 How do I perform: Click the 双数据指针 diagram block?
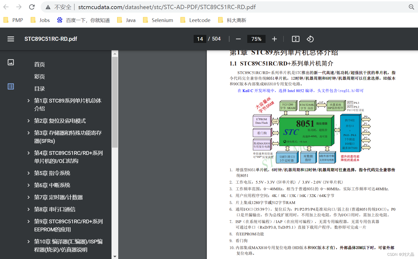(x=308, y=158)
